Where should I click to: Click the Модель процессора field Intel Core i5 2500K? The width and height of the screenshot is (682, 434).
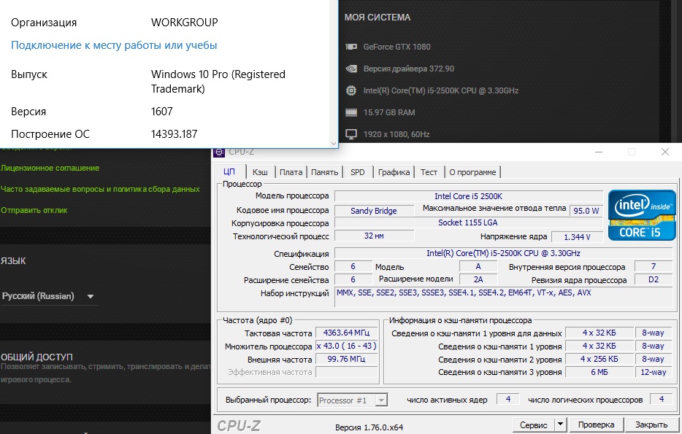pos(469,196)
